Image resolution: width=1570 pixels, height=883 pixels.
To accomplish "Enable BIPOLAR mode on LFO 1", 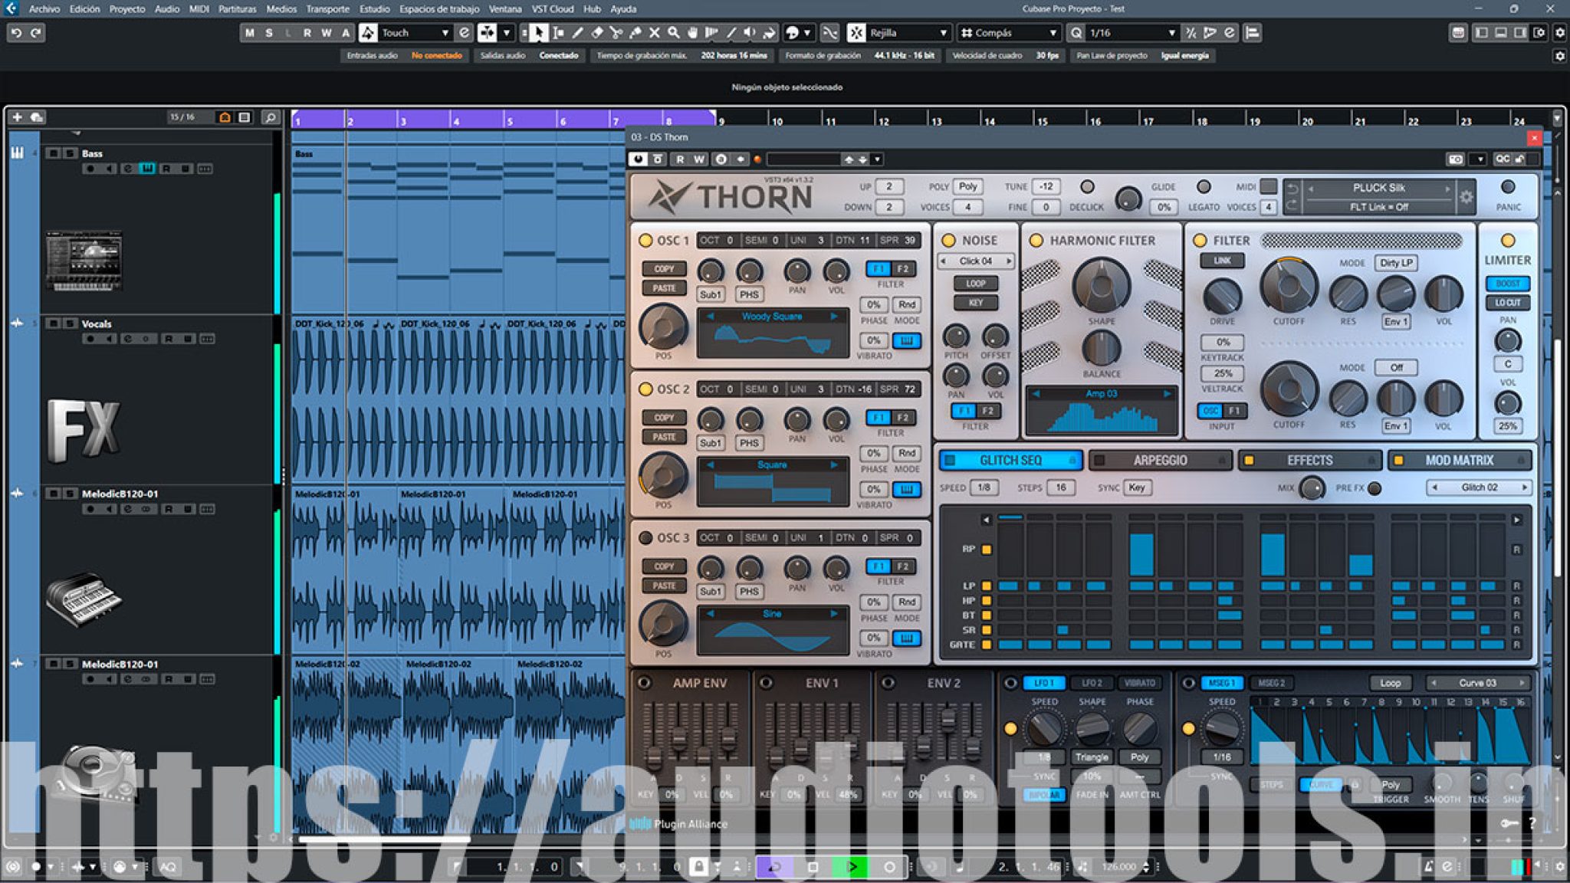I will (x=1046, y=796).
